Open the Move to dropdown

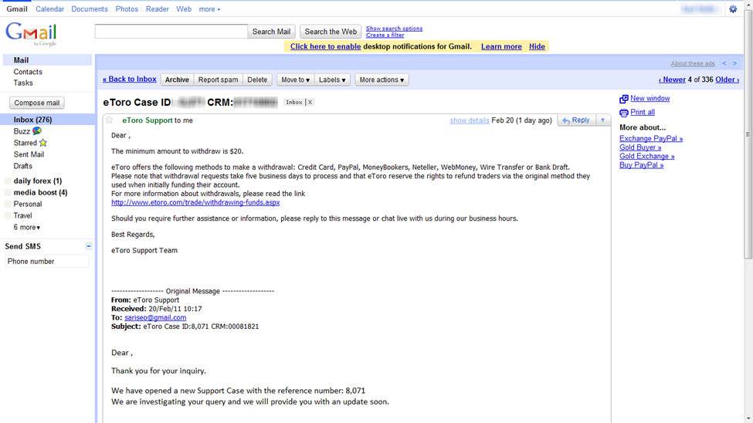tap(295, 80)
